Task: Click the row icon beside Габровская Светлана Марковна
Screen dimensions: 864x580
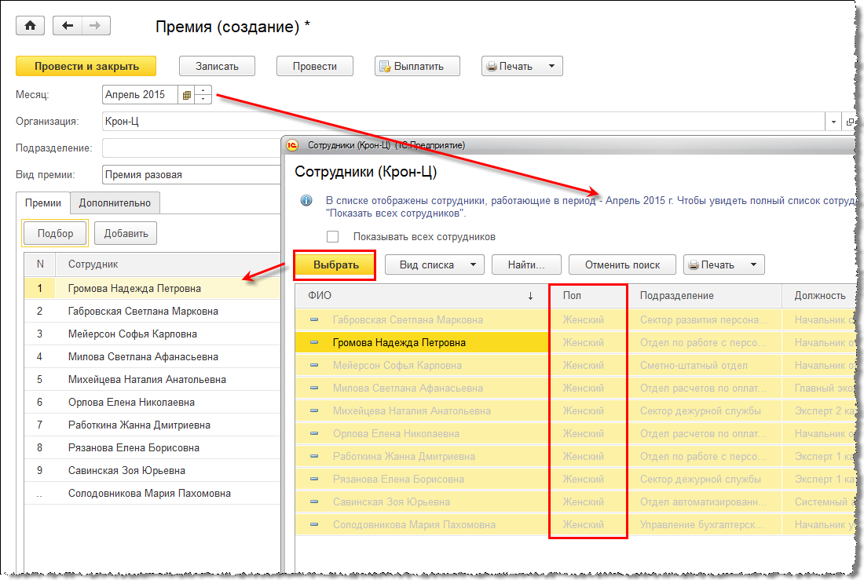Action: click(x=314, y=320)
